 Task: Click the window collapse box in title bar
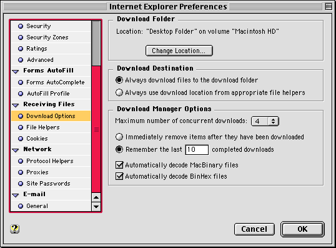329,6
